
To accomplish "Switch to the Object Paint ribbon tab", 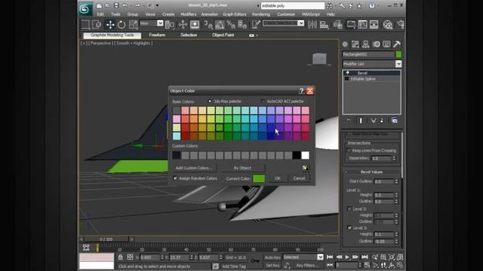I will pos(223,35).
